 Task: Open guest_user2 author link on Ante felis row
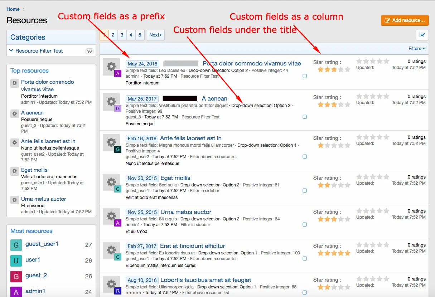click(x=137, y=157)
